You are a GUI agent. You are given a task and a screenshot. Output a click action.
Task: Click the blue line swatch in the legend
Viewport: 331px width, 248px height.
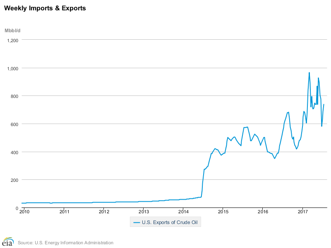[136, 223]
